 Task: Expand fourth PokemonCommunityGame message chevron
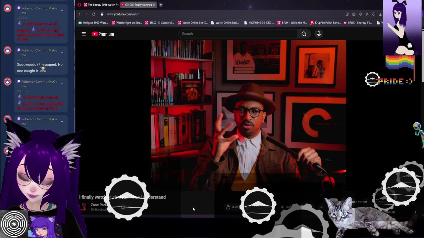coord(62,122)
